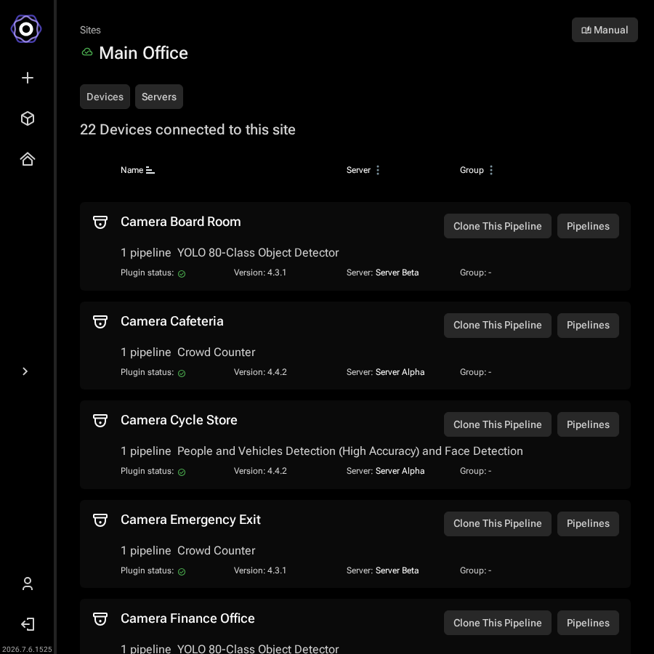Click Crowd Counter on Camera Cafeteria
654x654 pixels.
216,352
